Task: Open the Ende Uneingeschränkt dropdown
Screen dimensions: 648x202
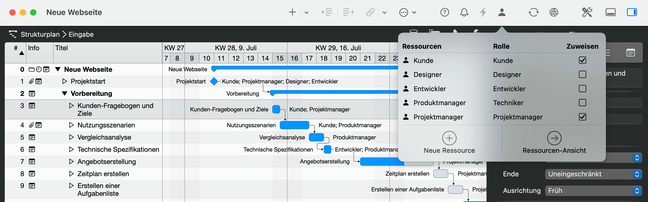Action: pos(593,174)
